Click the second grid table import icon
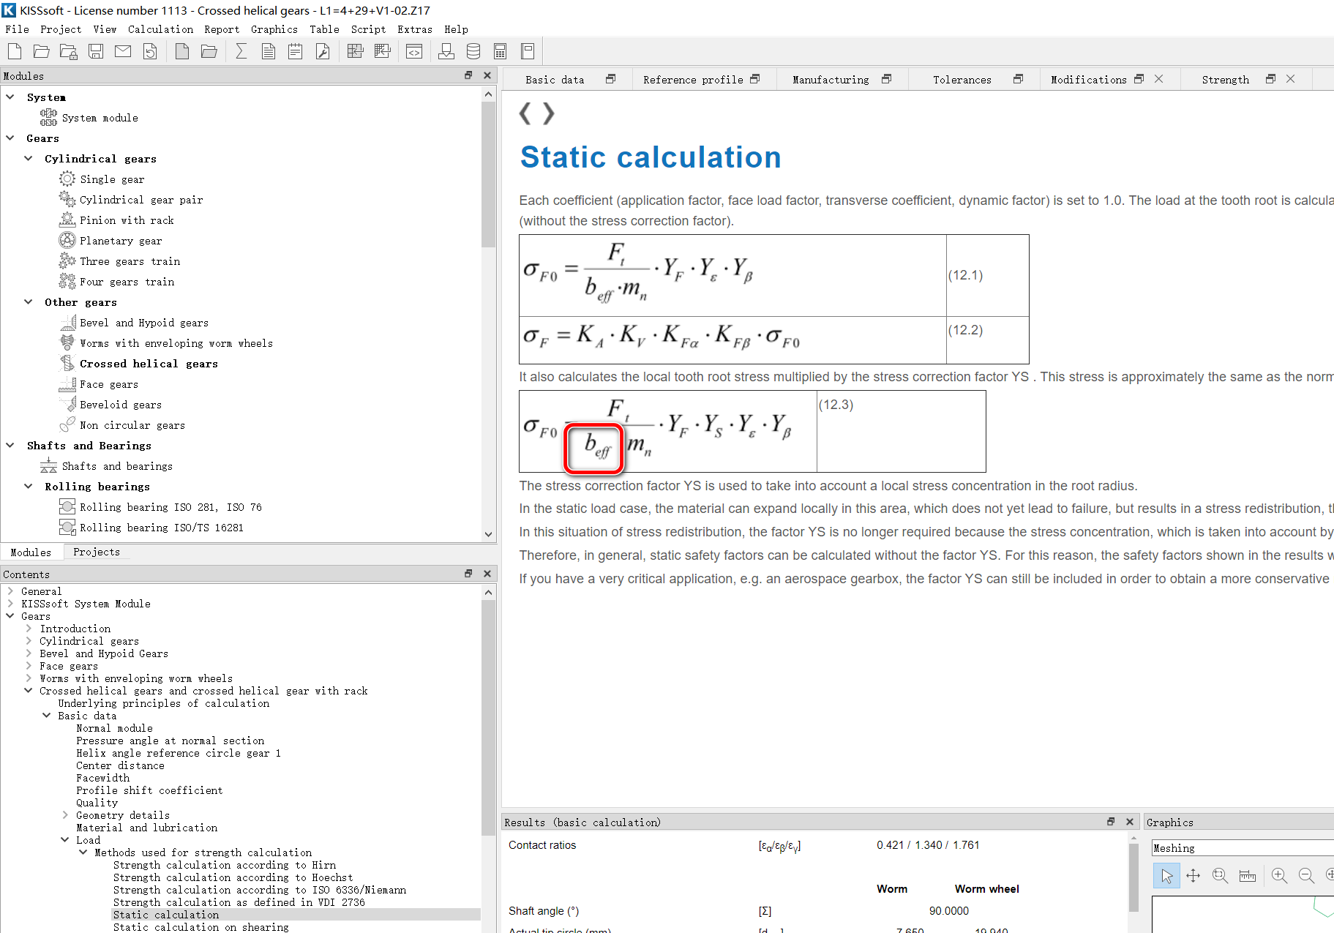1334x933 pixels. [x=382, y=51]
